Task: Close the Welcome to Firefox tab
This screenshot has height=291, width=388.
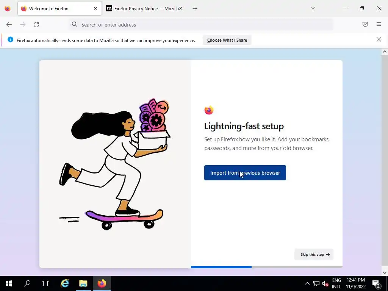Action: [95, 8]
